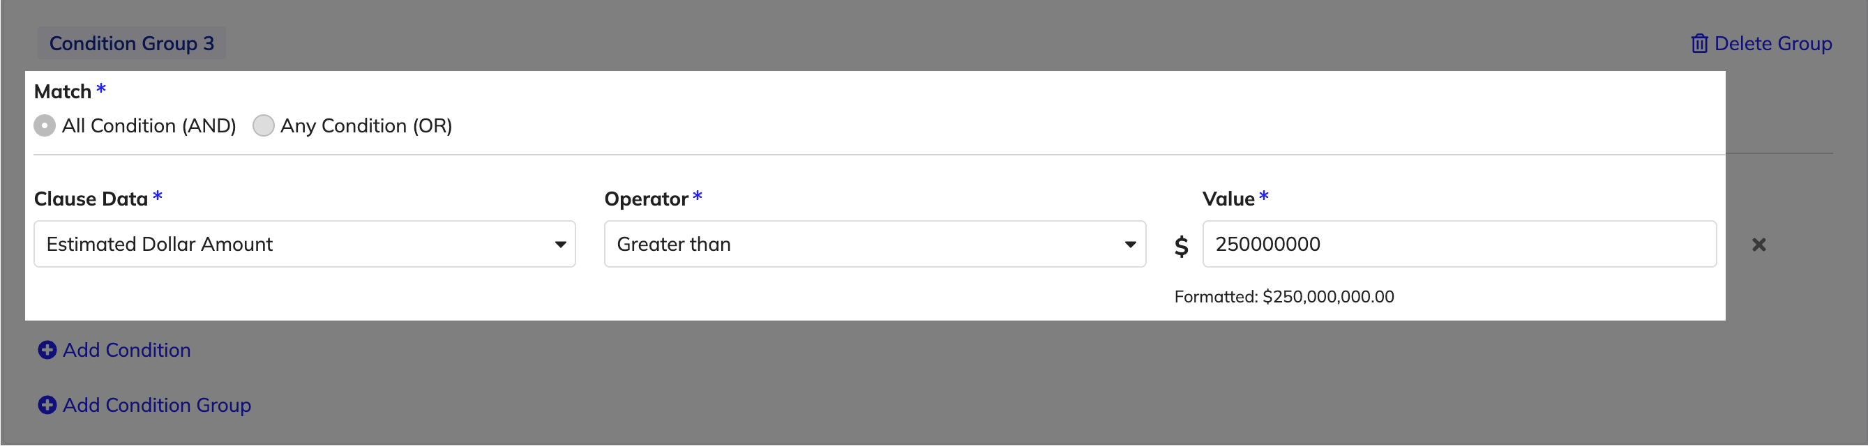Select the Any Condition (OR) radio button

[263, 126]
